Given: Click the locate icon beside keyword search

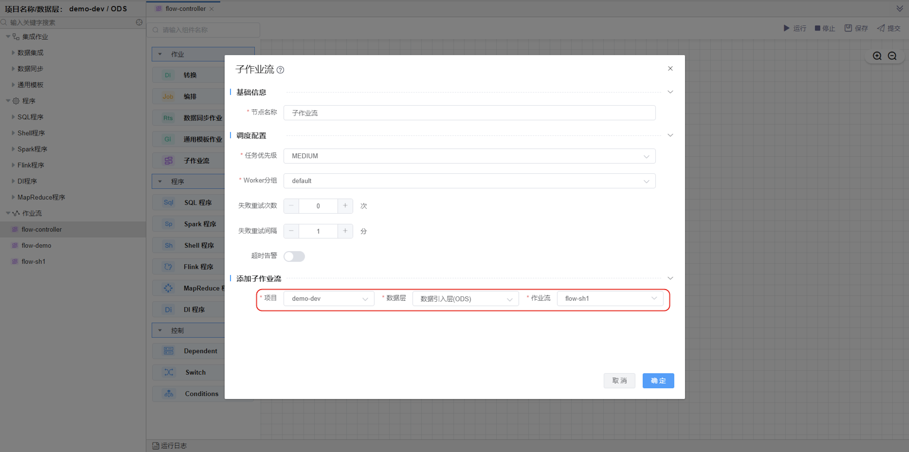Looking at the screenshot, I should pos(139,22).
